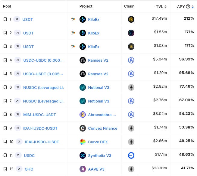The width and height of the screenshot is (197, 176).
Task: Open the Abracadabra project link
Action: pyautogui.click(x=102, y=115)
